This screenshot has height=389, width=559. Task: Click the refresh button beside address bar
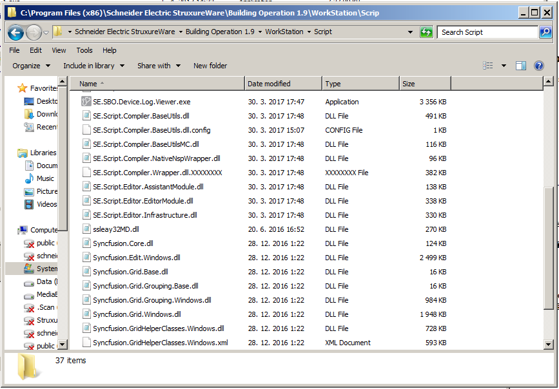pos(426,32)
